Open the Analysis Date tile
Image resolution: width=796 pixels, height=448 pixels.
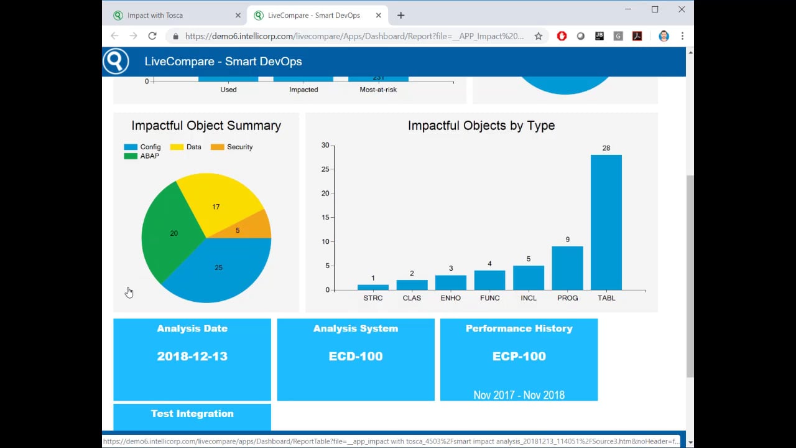click(x=192, y=360)
